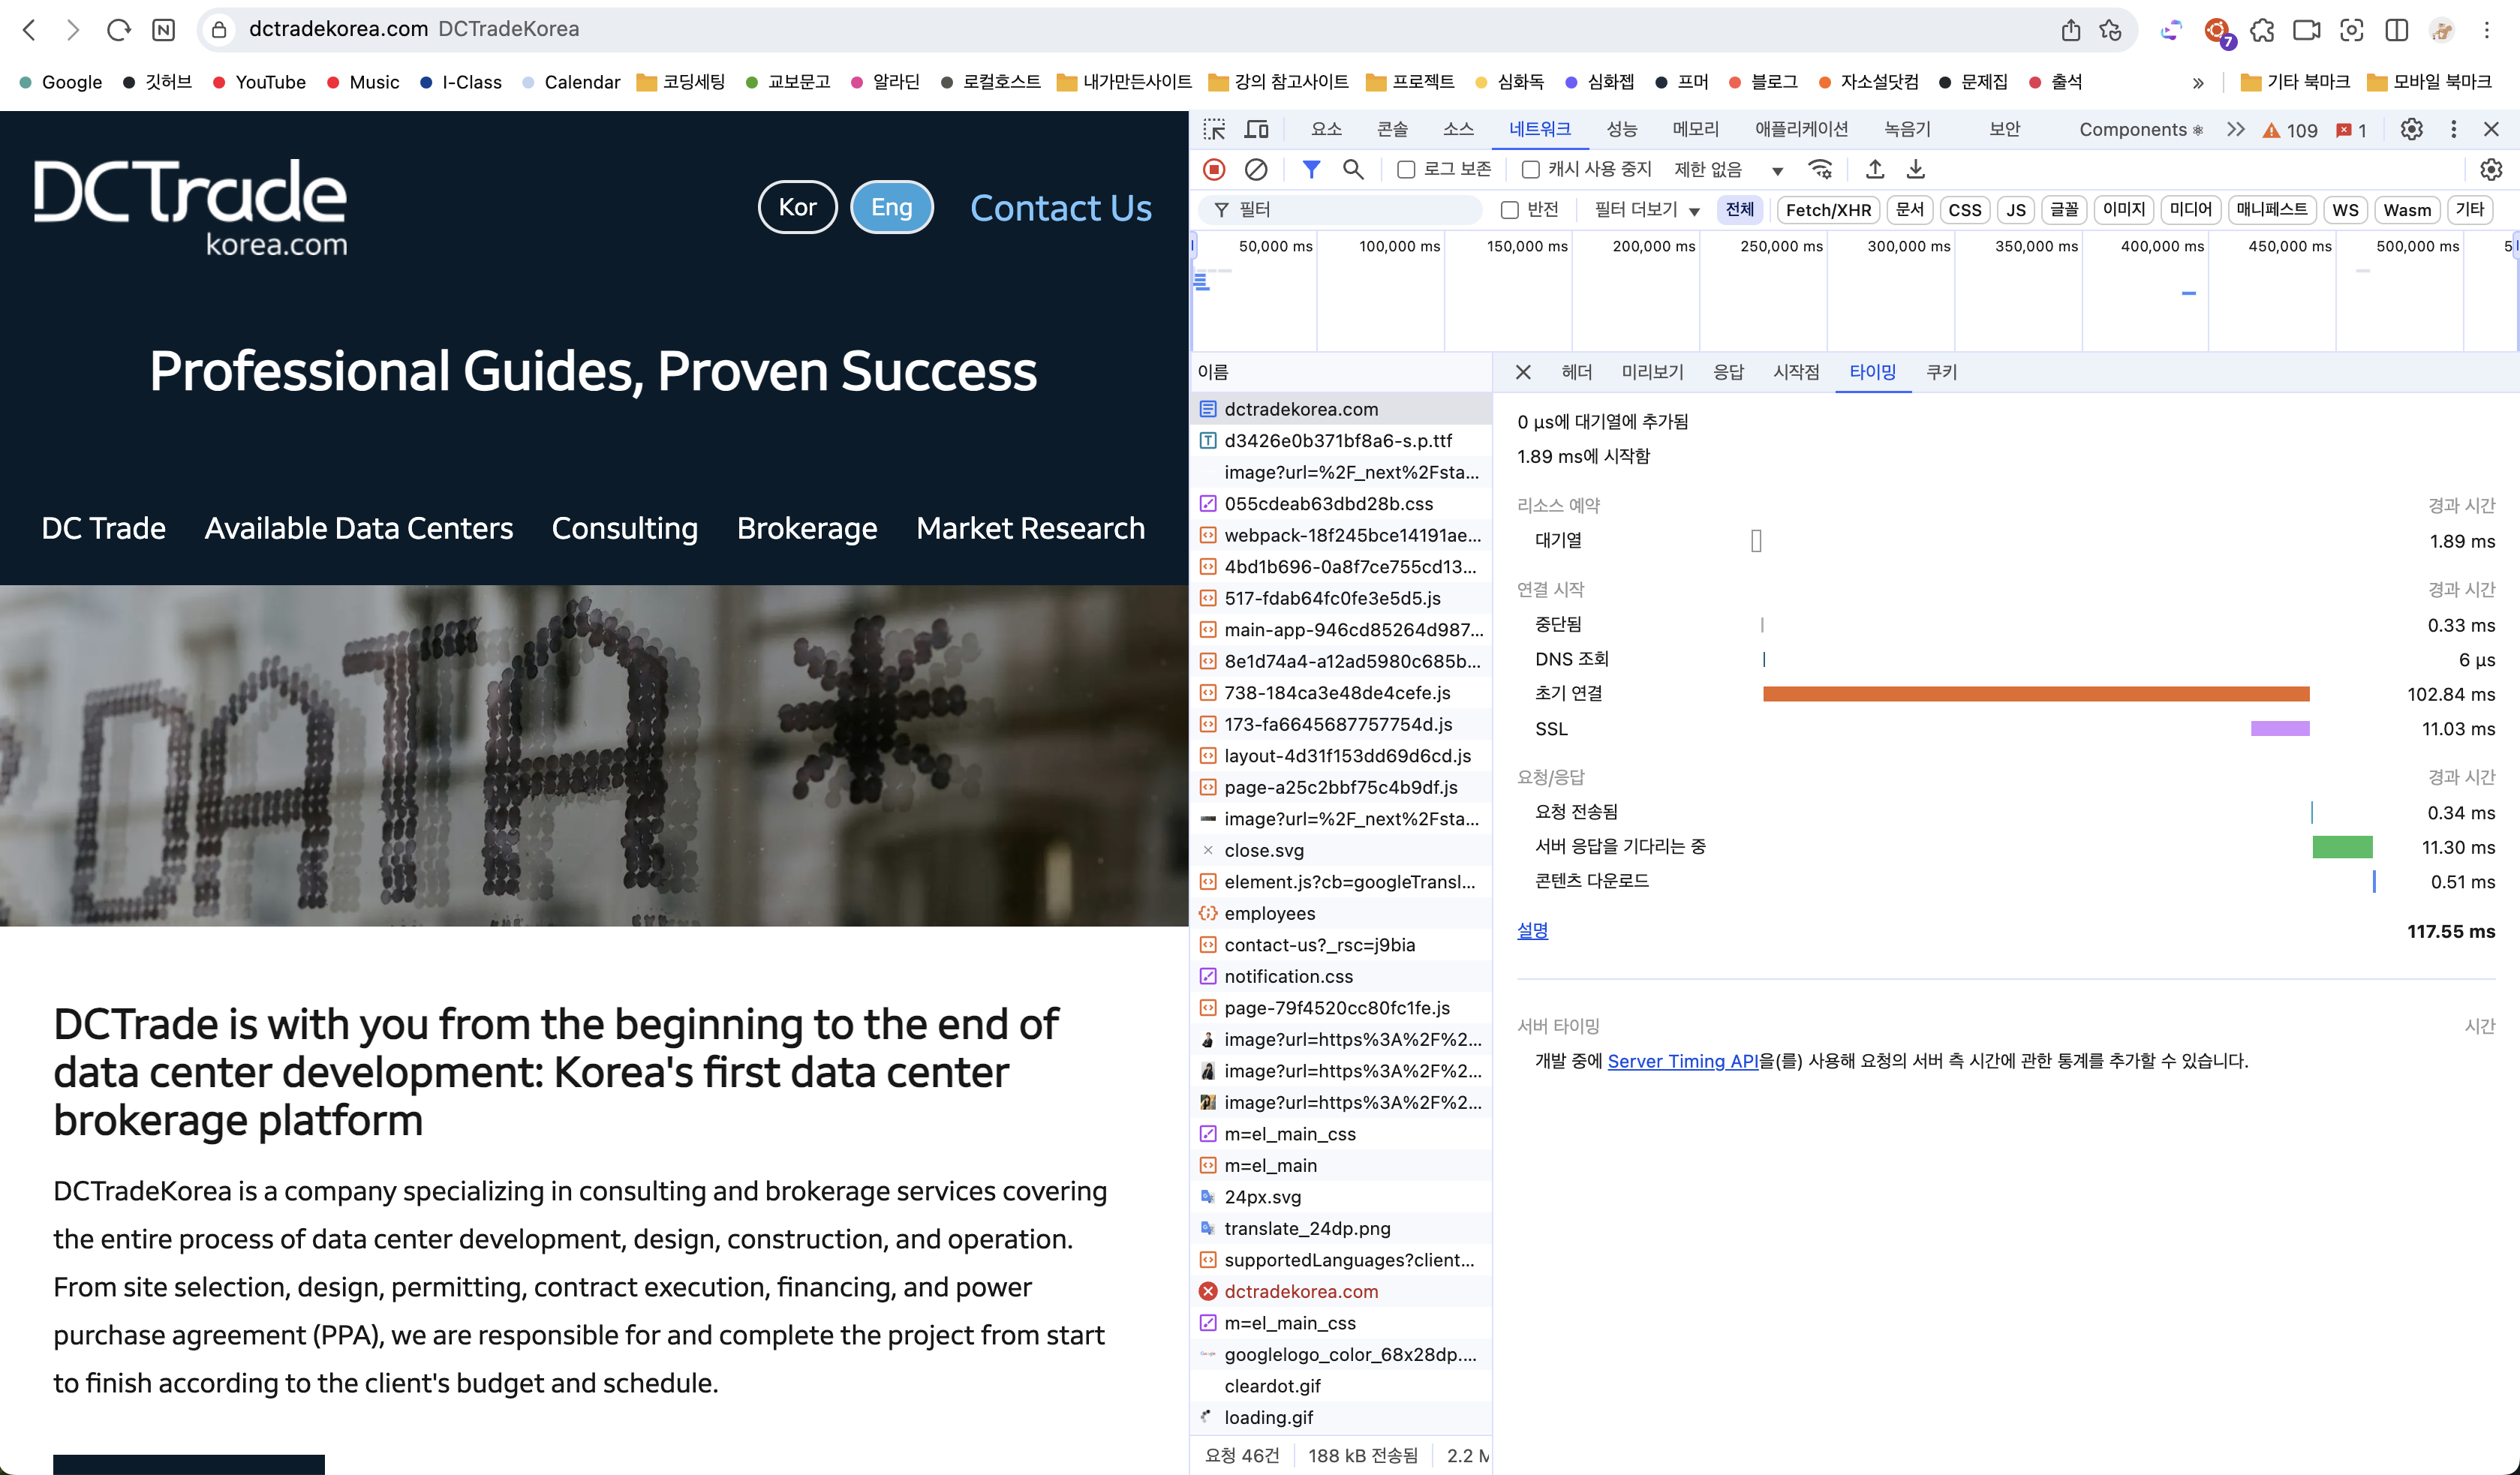Screen dimensions: 2520x1475
Task: Enable the 로그 보존 checkbox
Action: coord(1406,170)
